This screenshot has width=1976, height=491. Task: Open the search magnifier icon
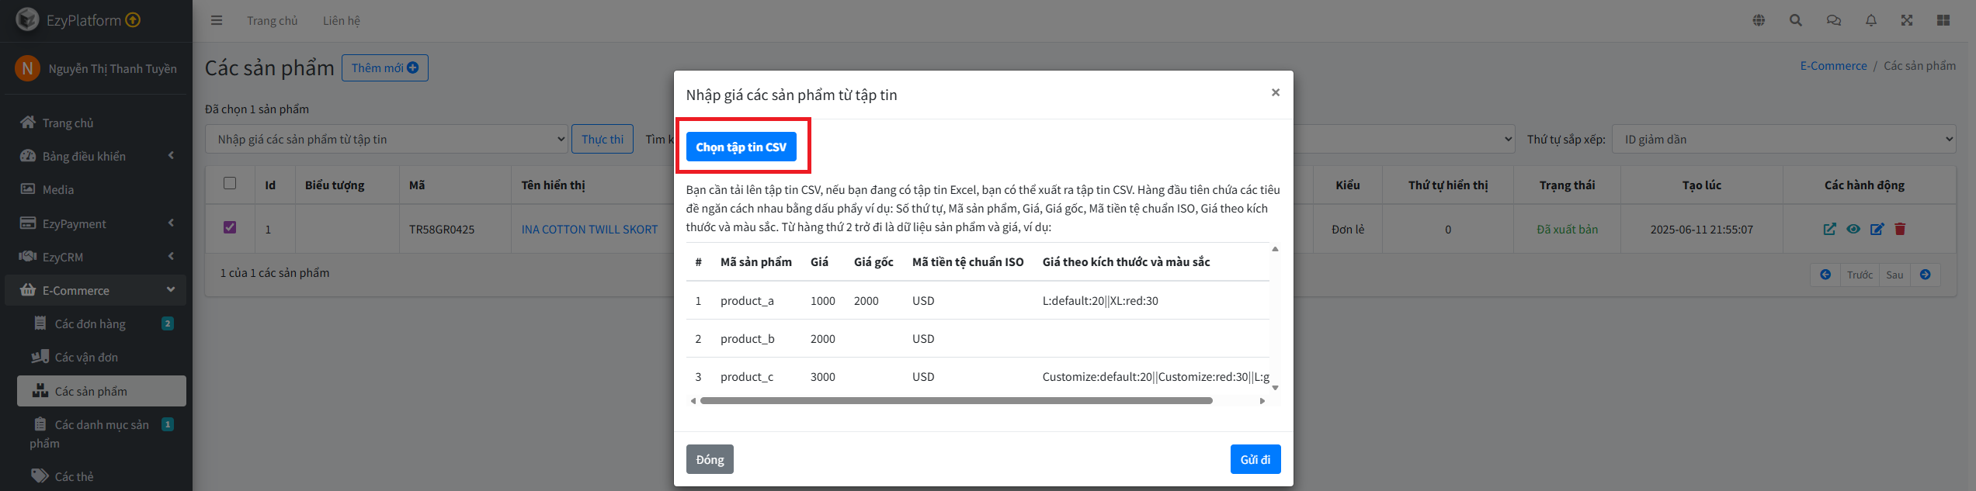(1796, 21)
